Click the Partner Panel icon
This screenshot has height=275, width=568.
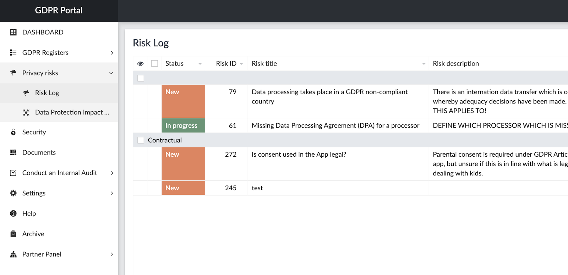pos(13,254)
